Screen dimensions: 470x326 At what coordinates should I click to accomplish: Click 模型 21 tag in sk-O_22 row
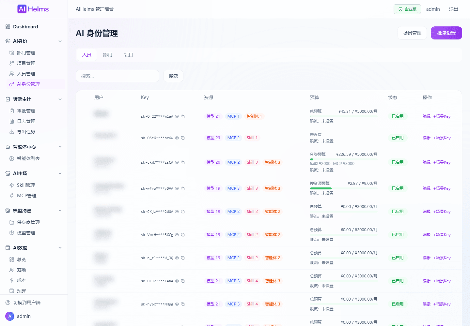click(x=213, y=116)
